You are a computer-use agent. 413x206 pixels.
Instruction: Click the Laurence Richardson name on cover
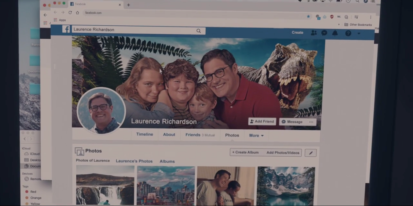point(164,121)
